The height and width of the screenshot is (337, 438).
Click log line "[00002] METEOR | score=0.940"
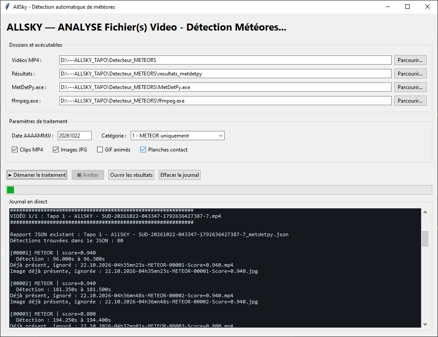(x=53, y=283)
